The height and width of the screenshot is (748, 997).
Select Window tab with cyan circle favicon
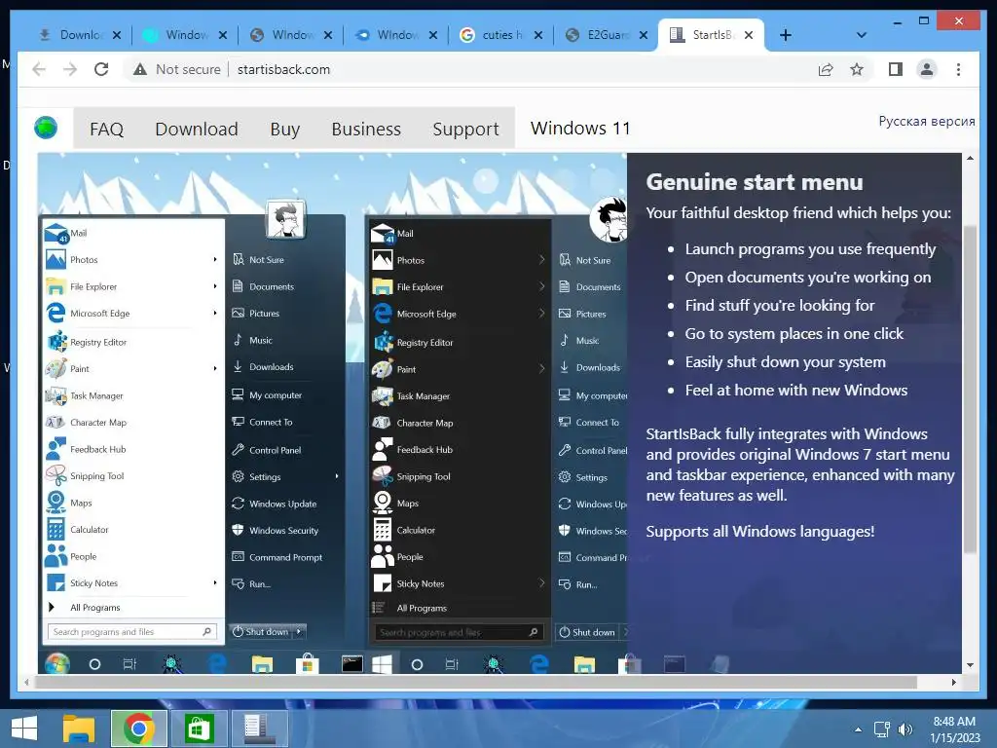tap(184, 35)
